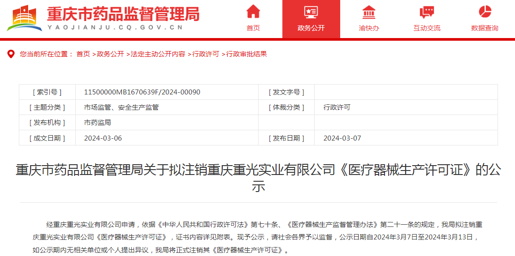Viewport: 515px width, 256px height.
Task: Open the 政务公开 navigation tab label
Action: (311, 28)
